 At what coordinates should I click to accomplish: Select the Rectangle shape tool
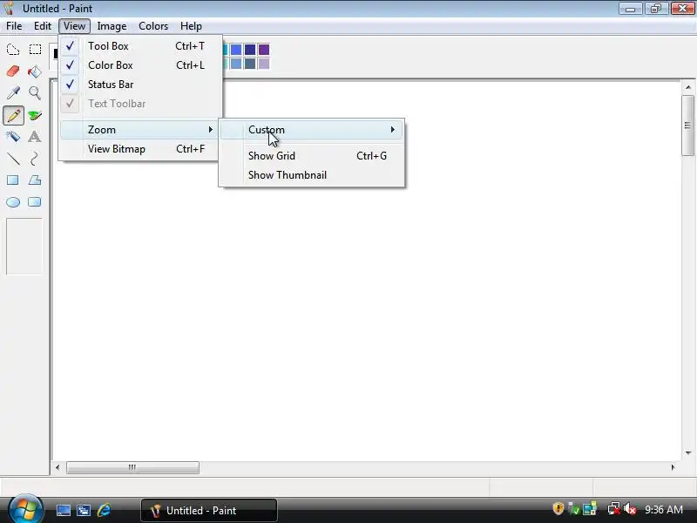click(x=13, y=180)
